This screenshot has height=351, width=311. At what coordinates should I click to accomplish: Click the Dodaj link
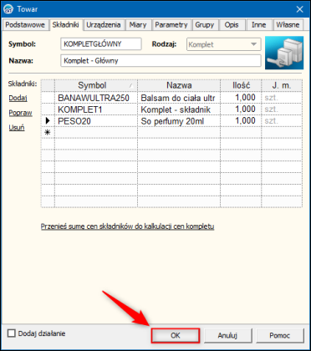[x=18, y=98]
